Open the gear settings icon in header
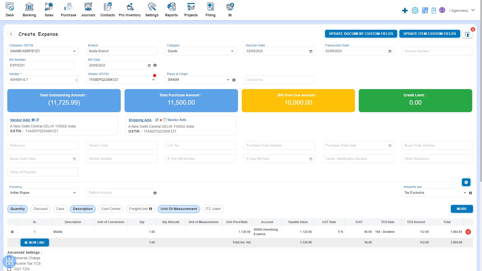This screenshot has height=271, width=482. [415, 11]
